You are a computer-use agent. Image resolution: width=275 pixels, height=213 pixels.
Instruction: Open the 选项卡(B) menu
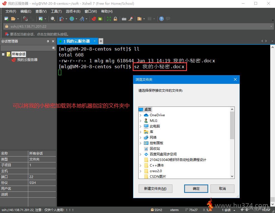(x=73, y=11)
